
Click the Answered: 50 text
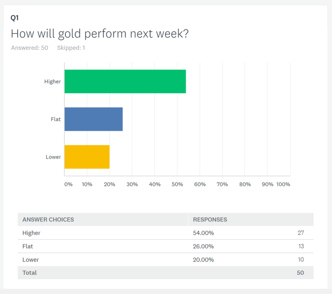coord(30,48)
